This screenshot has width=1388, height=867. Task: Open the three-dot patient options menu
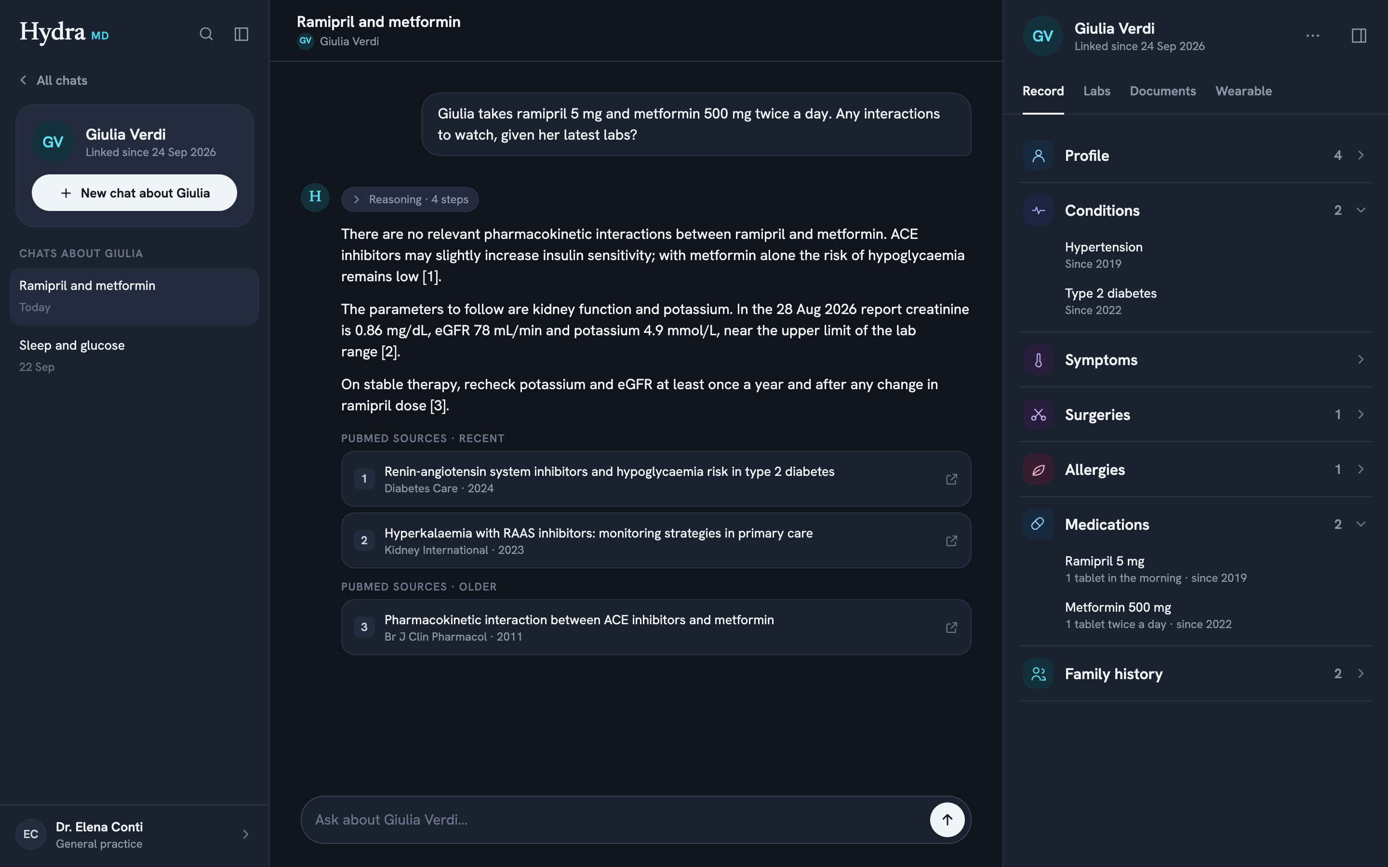point(1312,36)
